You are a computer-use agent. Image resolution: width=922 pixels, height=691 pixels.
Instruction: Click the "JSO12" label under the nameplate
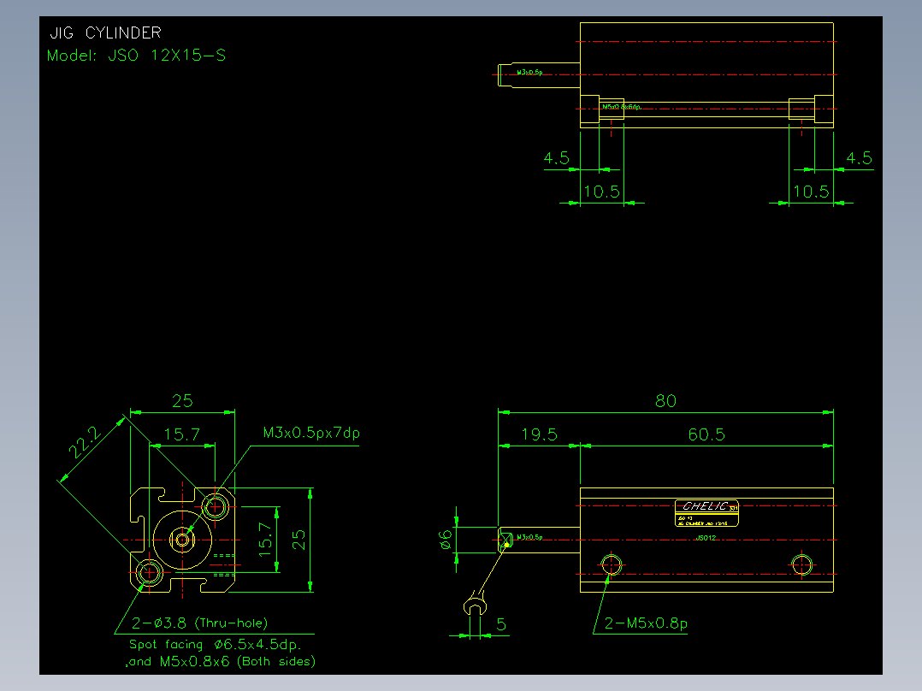(x=706, y=538)
